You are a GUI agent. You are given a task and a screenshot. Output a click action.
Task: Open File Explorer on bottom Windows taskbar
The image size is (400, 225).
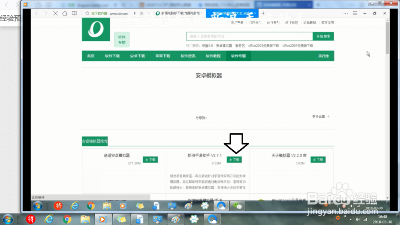pos(85,219)
